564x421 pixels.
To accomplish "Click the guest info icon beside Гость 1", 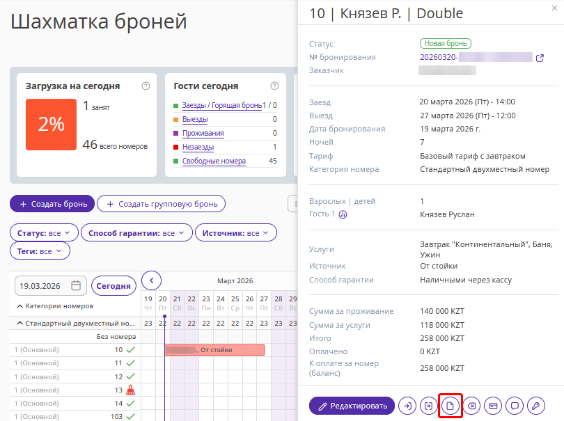I will [x=343, y=214].
